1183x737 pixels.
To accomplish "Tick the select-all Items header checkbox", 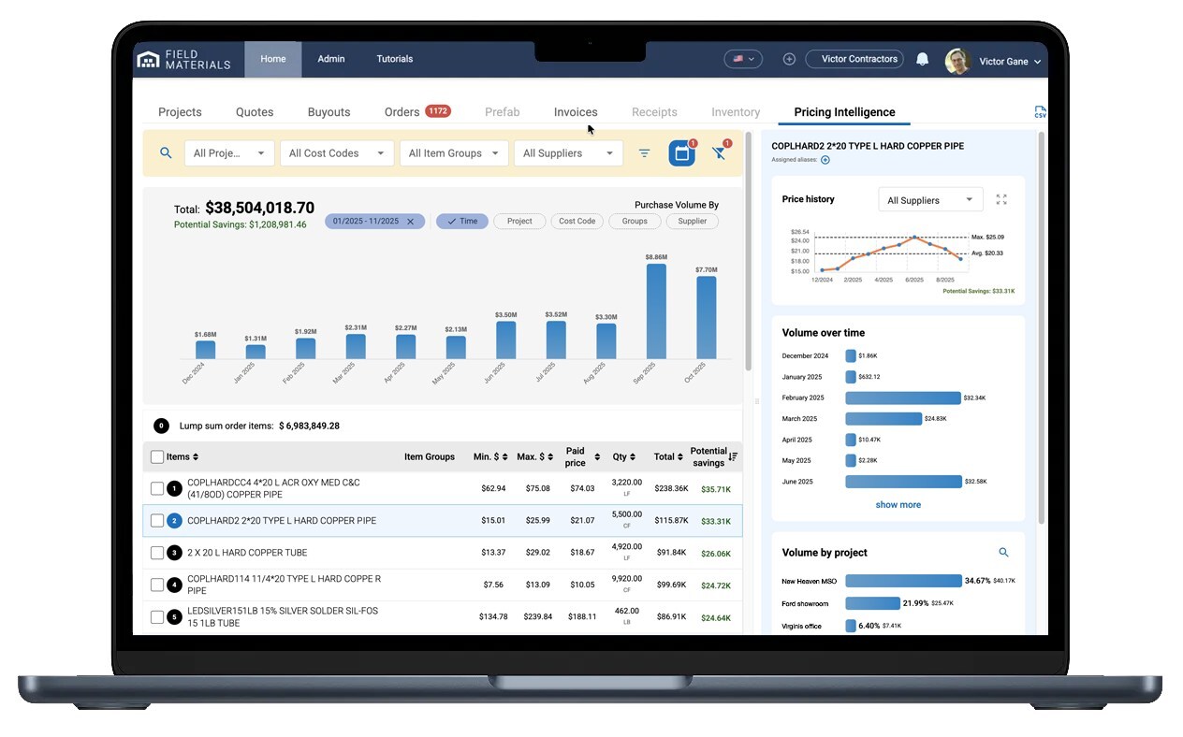I will point(157,457).
